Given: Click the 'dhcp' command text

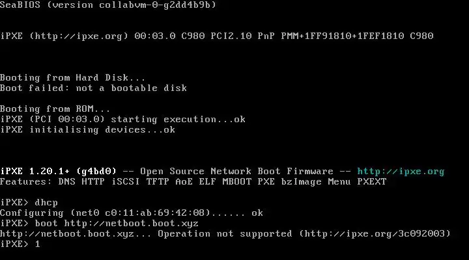Looking at the screenshot, I should point(48,203).
